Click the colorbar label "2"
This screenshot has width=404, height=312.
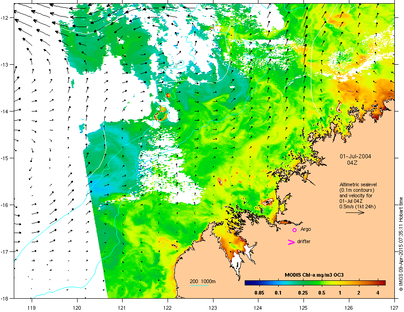[x=359, y=293]
